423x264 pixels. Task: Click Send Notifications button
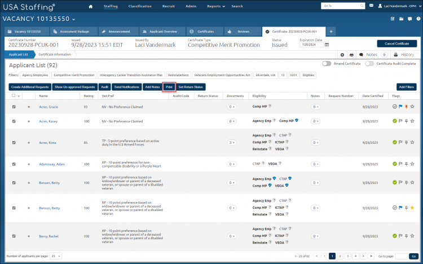click(127, 87)
